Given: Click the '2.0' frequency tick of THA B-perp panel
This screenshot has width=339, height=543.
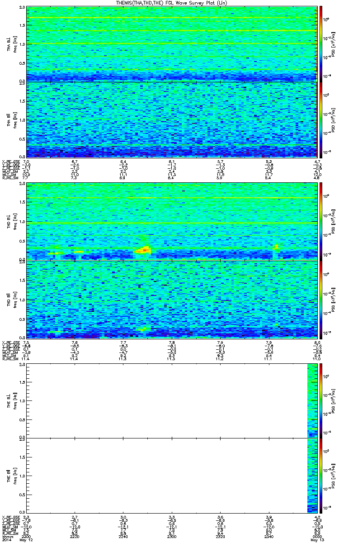Looking at the screenshot, I should [x=22, y=8].
